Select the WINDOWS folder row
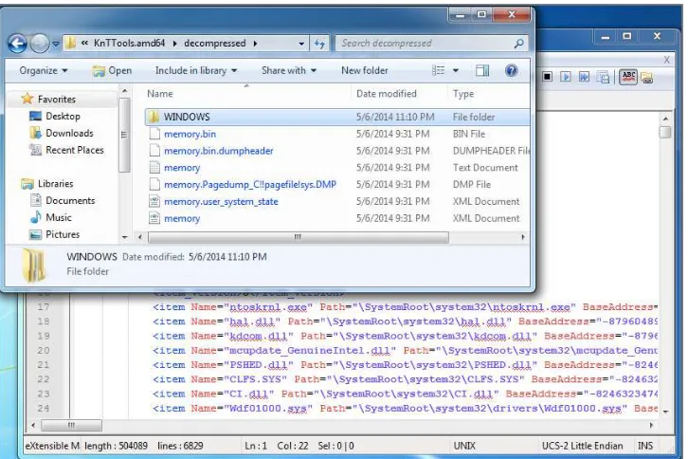The height and width of the screenshot is (459, 688). click(x=337, y=117)
